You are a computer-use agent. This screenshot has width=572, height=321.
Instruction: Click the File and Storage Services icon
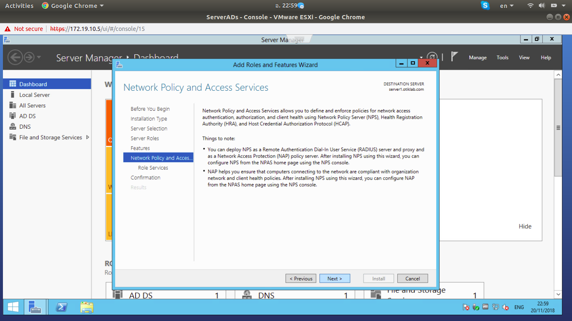(x=13, y=138)
